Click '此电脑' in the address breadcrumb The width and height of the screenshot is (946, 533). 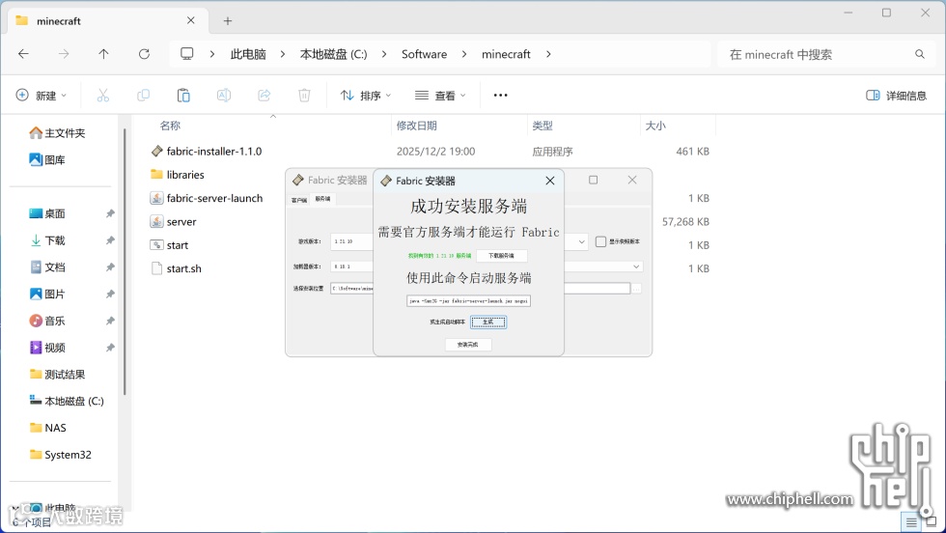(x=248, y=54)
